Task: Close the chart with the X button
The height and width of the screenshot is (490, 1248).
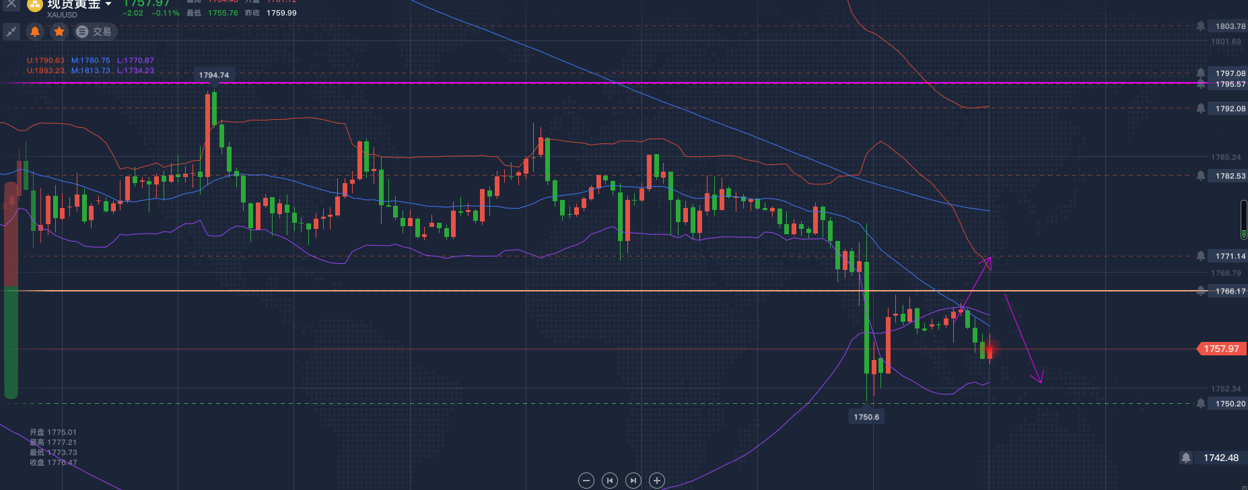Action: point(11,5)
